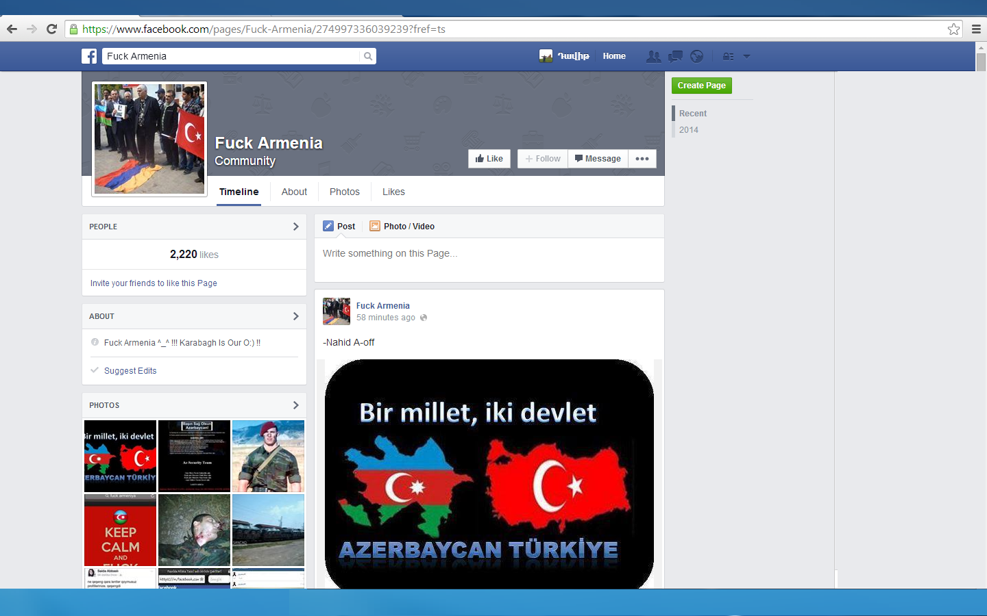The height and width of the screenshot is (616, 987).
Task: Reload the page with the refresh icon
Action: [51, 29]
